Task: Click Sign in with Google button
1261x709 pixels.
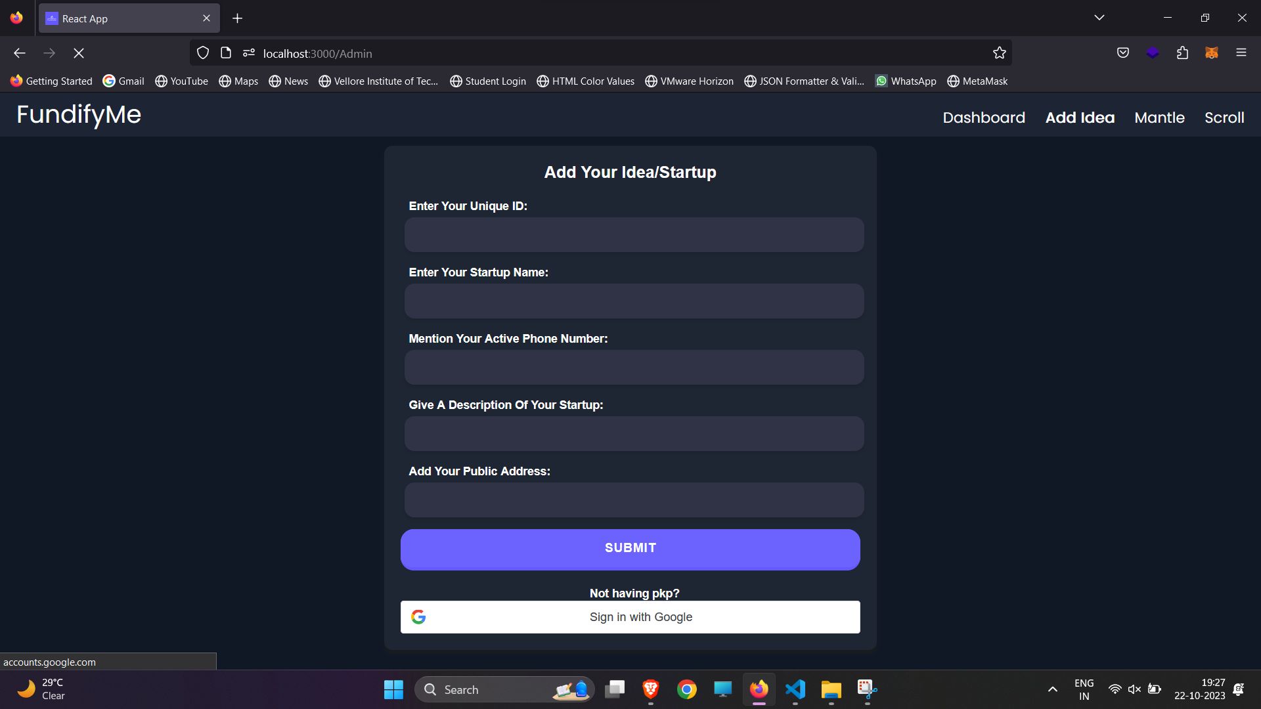Action: [x=630, y=616]
